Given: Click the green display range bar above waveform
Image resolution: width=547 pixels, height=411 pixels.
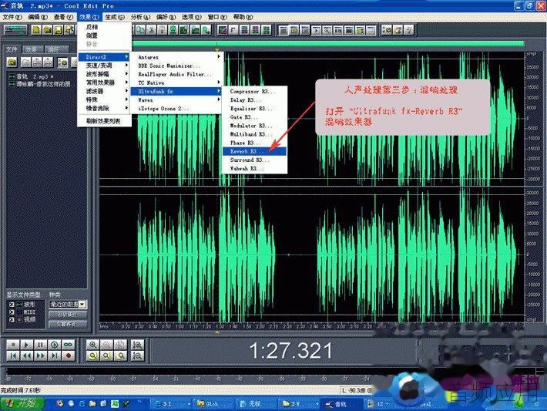Looking at the screenshot, I should pos(328,43).
